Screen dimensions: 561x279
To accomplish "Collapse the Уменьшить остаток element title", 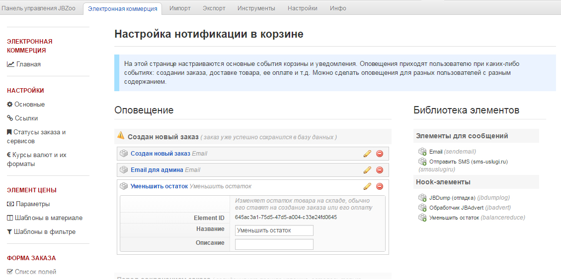I will pyautogui.click(x=159, y=186).
